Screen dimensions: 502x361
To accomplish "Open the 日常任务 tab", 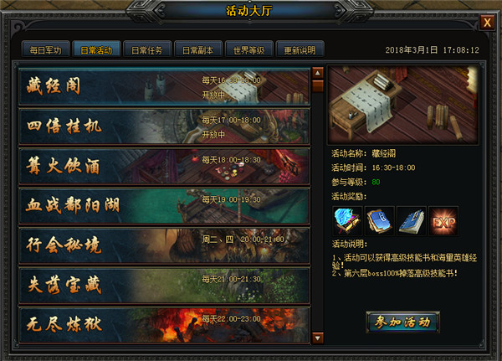I will (147, 49).
